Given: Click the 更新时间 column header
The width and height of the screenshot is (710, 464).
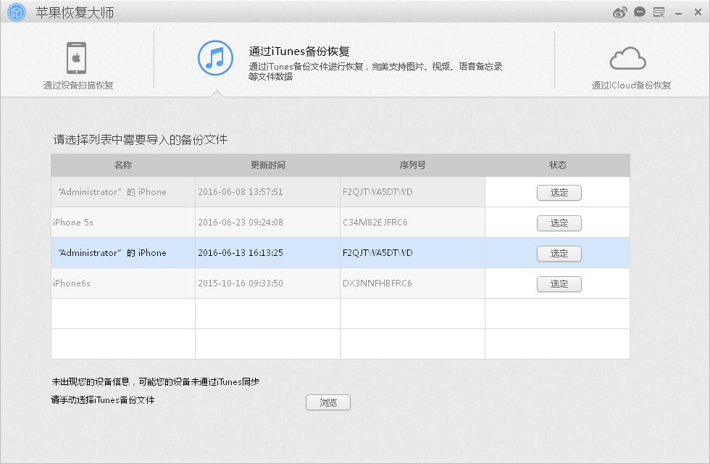Looking at the screenshot, I should pos(266,165).
